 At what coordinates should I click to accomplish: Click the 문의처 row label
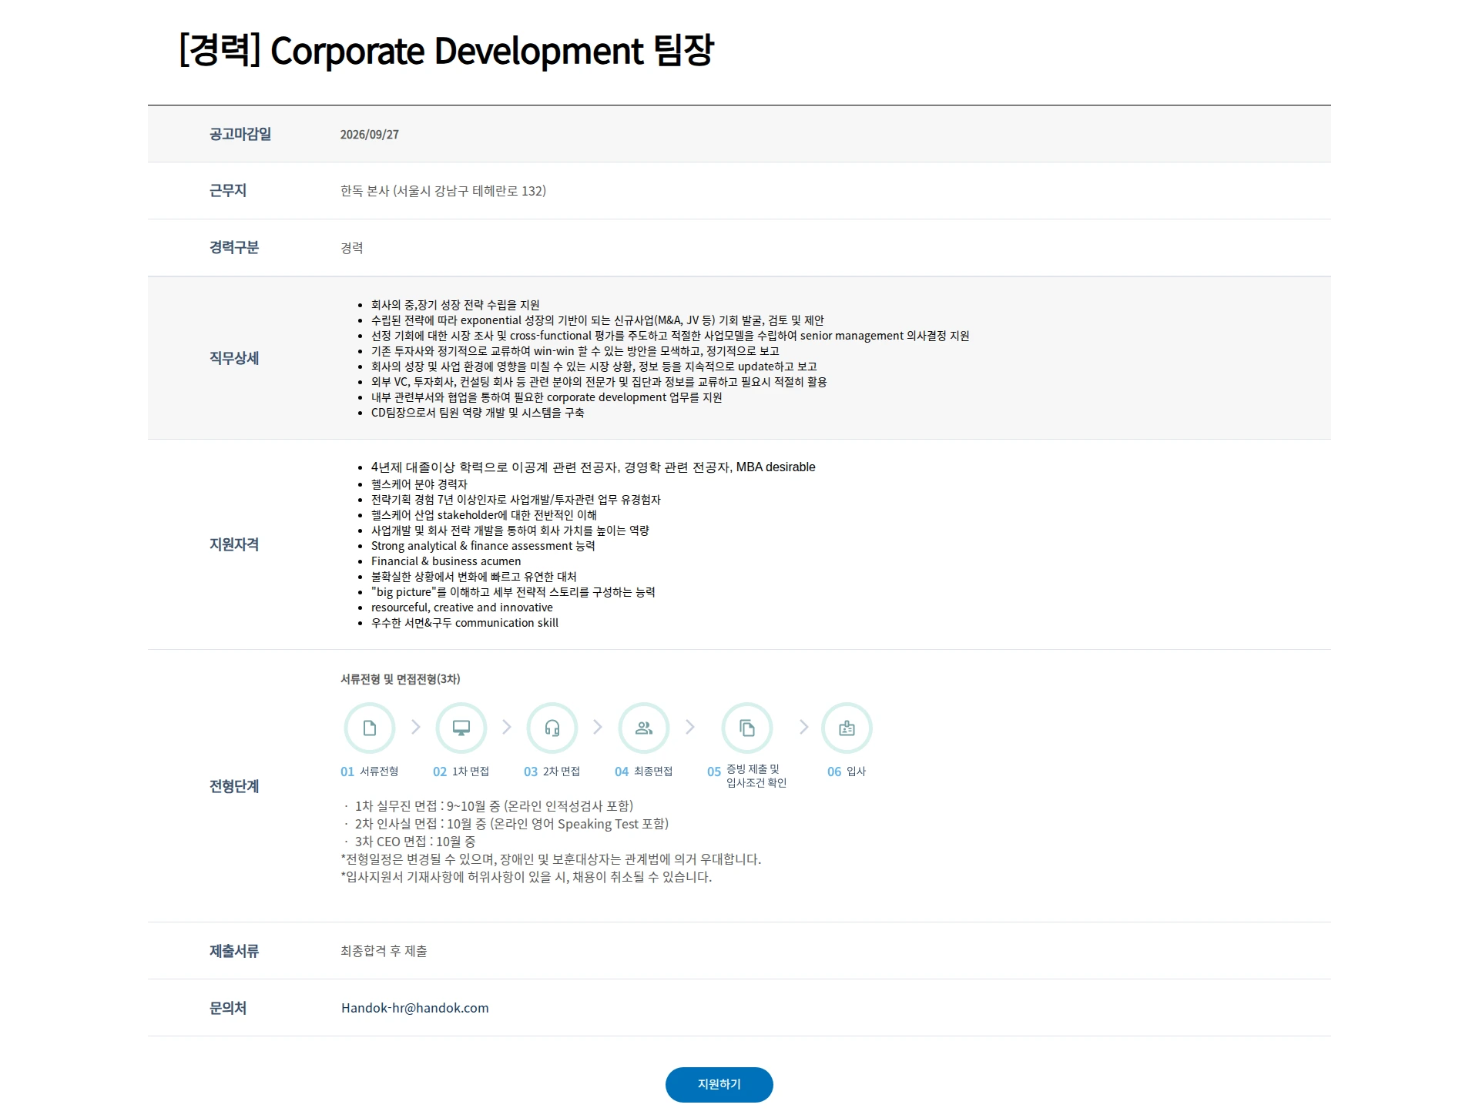pos(228,1008)
